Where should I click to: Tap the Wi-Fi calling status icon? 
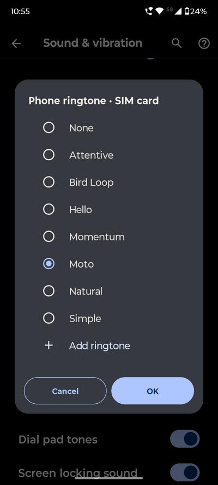[x=149, y=11]
